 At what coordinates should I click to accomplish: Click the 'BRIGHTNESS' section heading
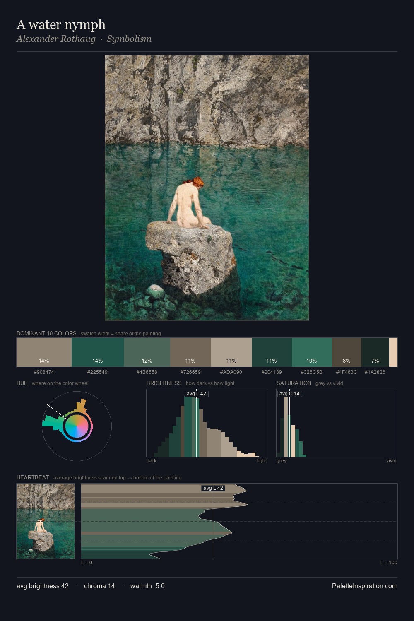click(164, 383)
